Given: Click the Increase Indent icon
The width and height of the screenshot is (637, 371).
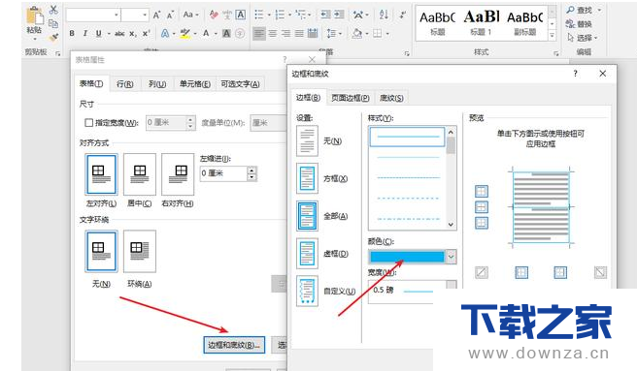Looking at the screenshot, I should point(339,15).
